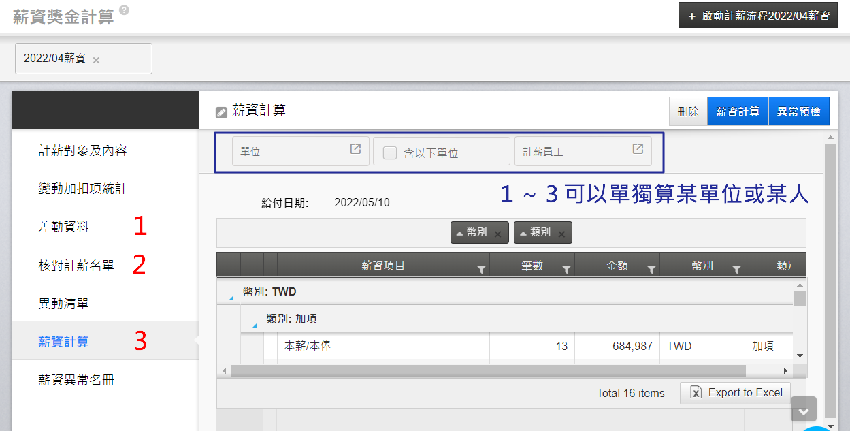Image resolution: width=850 pixels, height=431 pixels.
Task: Collapse the 類別: 加項 group
Action: 255,325
